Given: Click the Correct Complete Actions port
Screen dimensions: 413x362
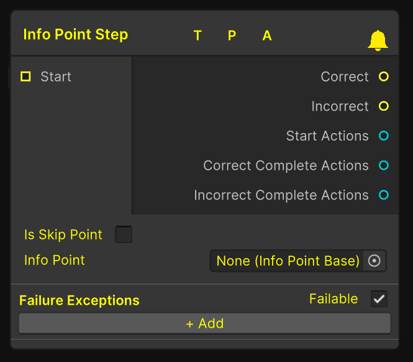Looking at the screenshot, I should pyautogui.click(x=384, y=165).
